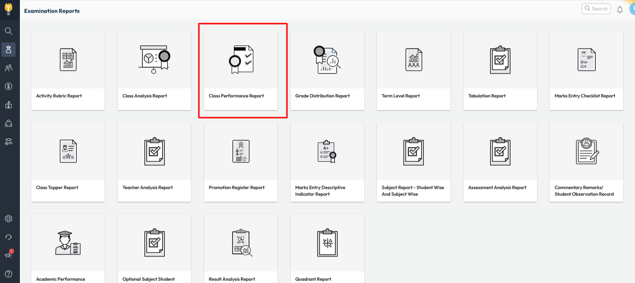This screenshot has height=283, width=635.
Task: Open the Promotion Register Report icon
Action: 241,151
